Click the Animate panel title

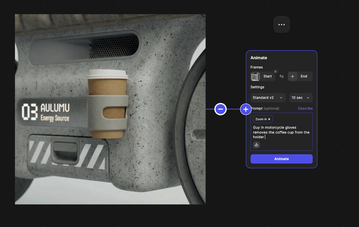259,58
